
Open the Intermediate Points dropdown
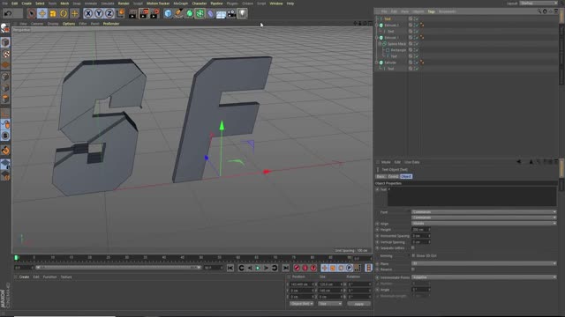pyautogui.click(x=484, y=277)
